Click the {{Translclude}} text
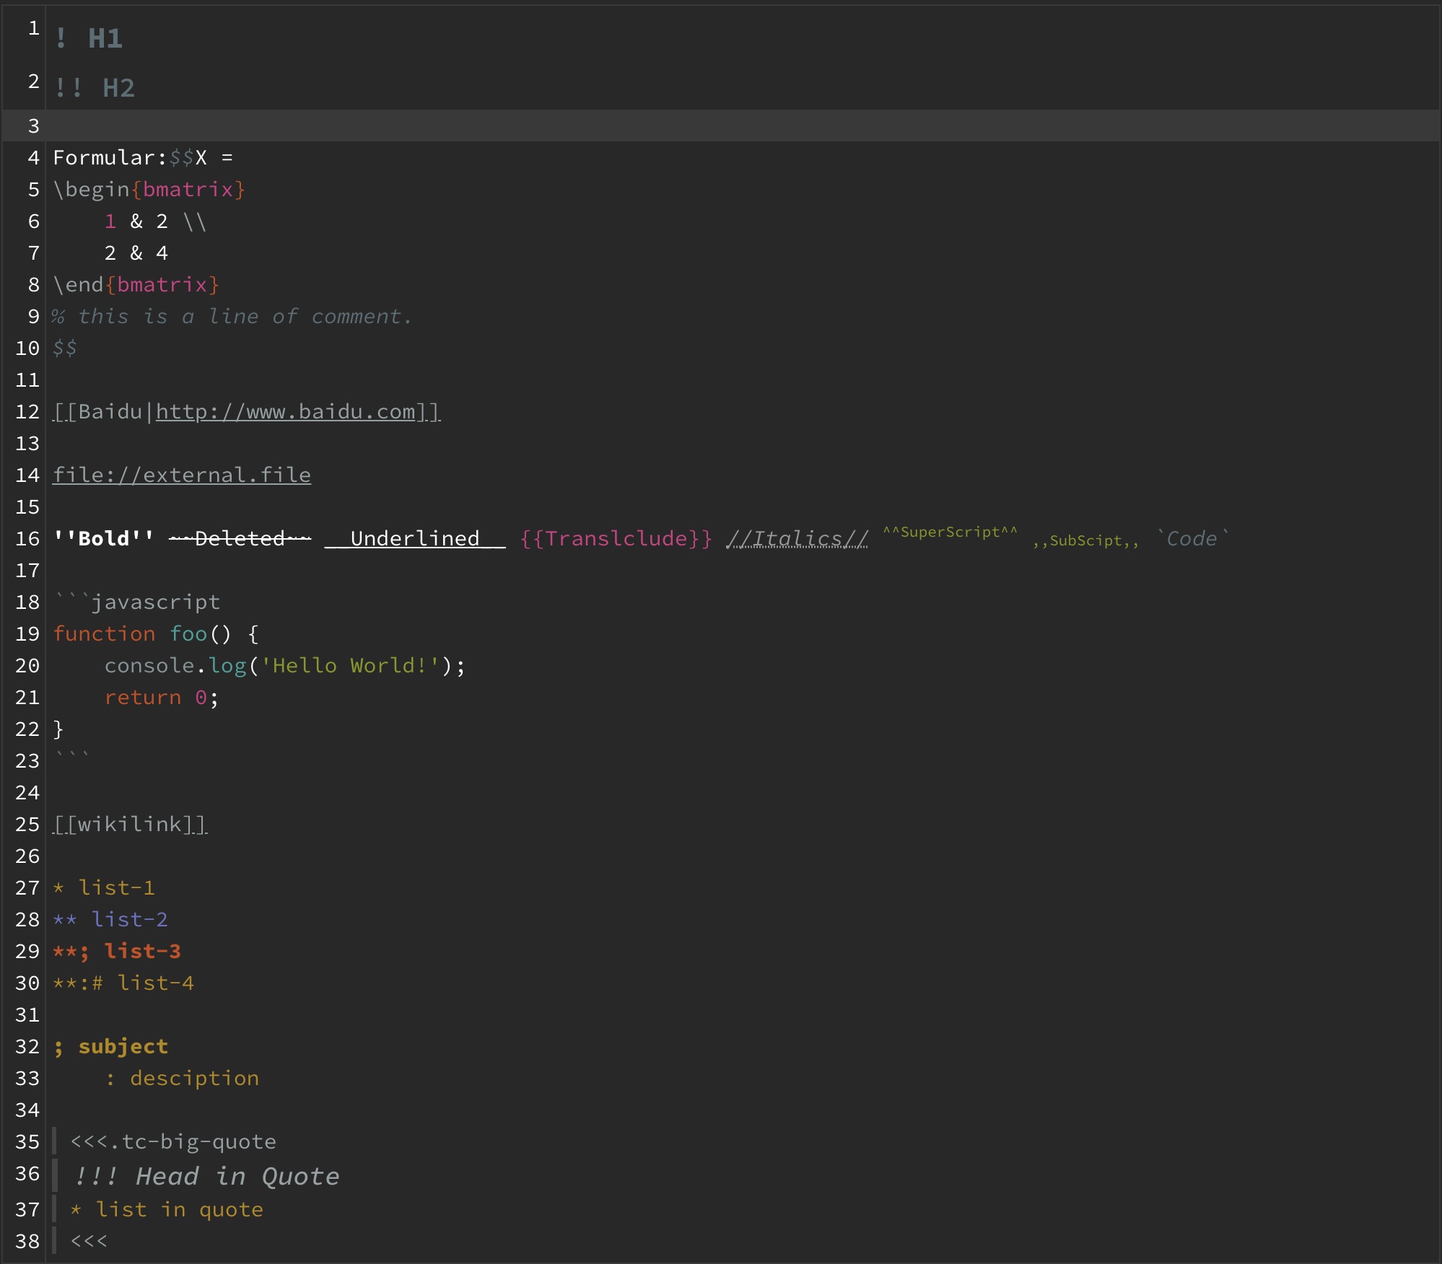The width and height of the screenshot is (1442, 1264). [616, 539]
